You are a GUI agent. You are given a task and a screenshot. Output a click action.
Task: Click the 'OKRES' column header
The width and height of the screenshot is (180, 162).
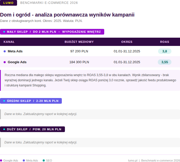tap(127, 42)
